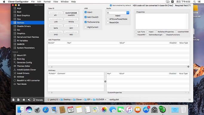Screen dimensions: 204x115
Task: Click the Themes Editor icon
Action: coord(15,66)
